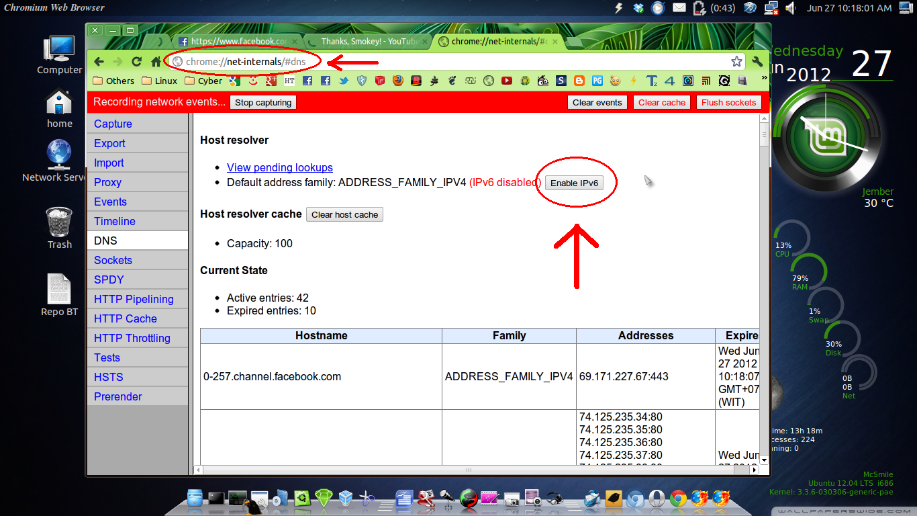Open the Computer desktop icon

[59, 55]
